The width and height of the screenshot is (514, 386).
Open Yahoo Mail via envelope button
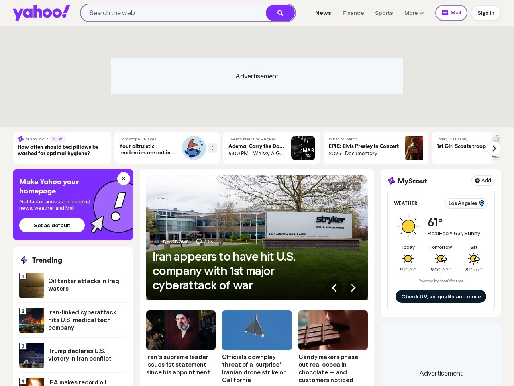click(451, 13)
